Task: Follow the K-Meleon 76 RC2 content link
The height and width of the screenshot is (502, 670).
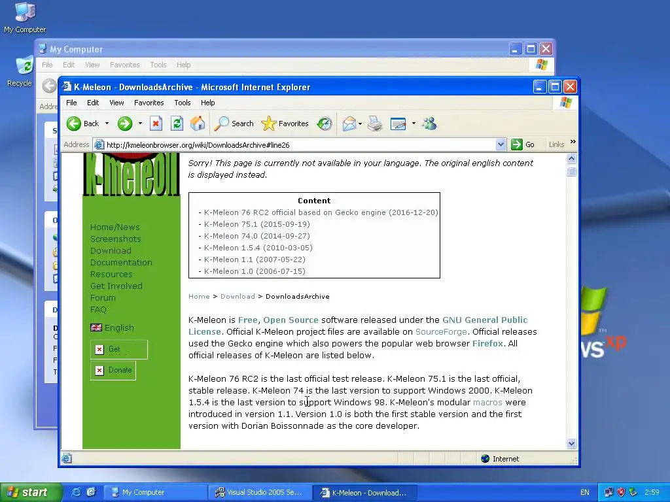Action: click(321, 212)
